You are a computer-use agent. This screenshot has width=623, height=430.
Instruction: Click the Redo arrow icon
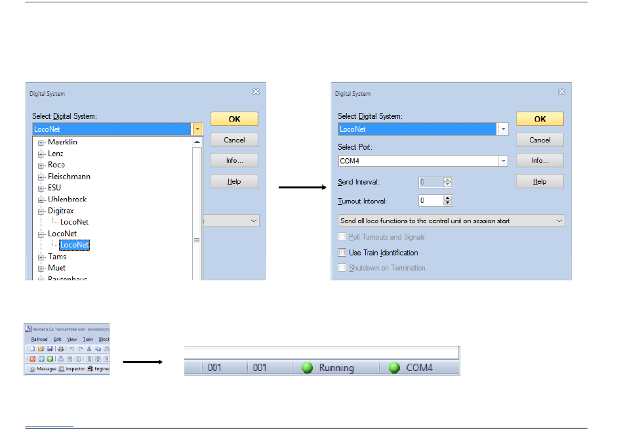81,349
